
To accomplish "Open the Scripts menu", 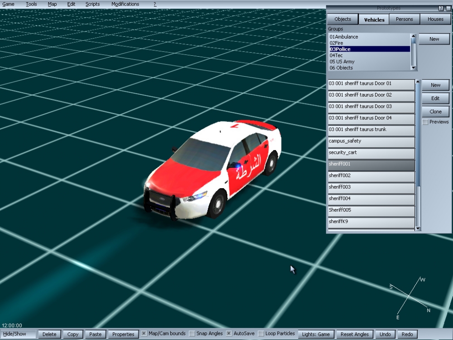I will pyautogui.click(x=92, y=4).
